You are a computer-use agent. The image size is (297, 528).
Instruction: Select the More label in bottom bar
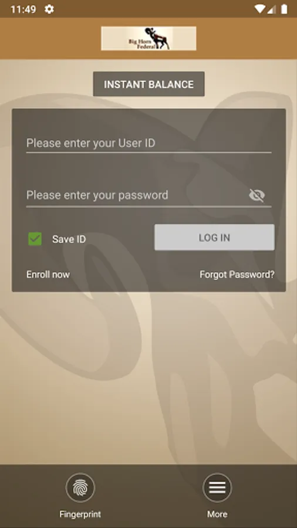217,514
